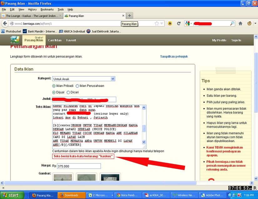Open the File menu
The width and height of the screenshot is (258, 199).
tap(4, 10)
